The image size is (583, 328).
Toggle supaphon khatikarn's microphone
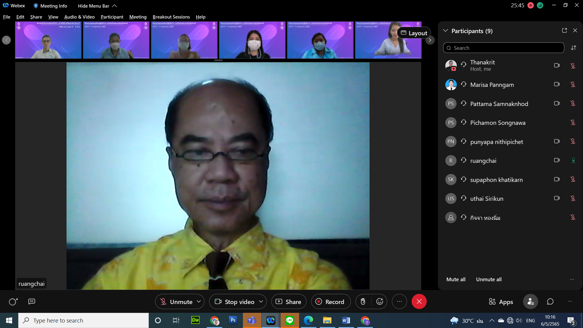click(573, 179)
